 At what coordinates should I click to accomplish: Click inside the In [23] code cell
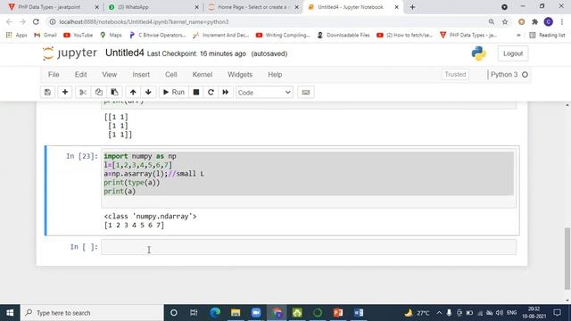(309, 177)
